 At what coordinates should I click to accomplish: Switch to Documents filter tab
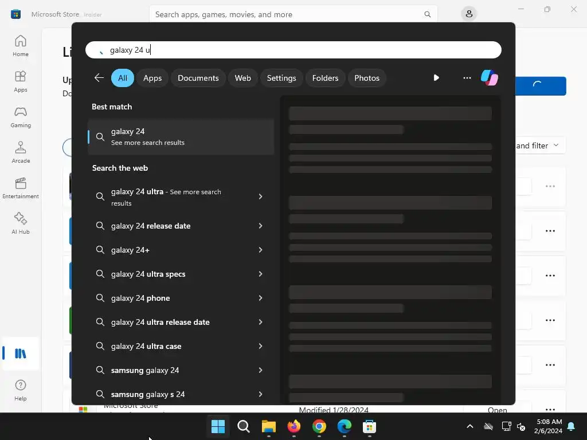point(198,78)
